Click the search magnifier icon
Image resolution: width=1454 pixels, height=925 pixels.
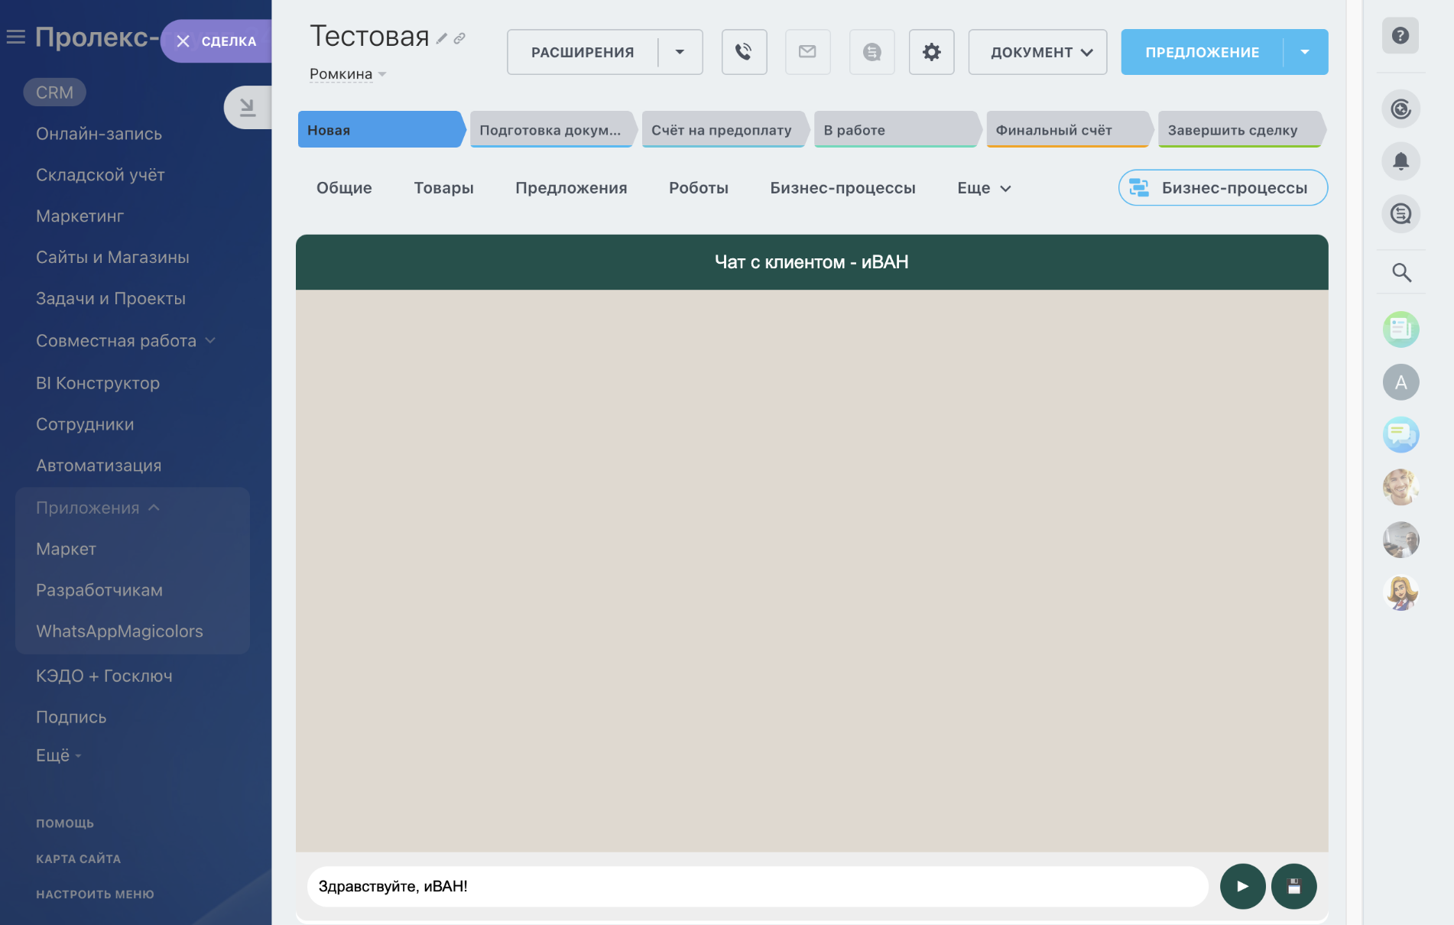point(1400,272)
